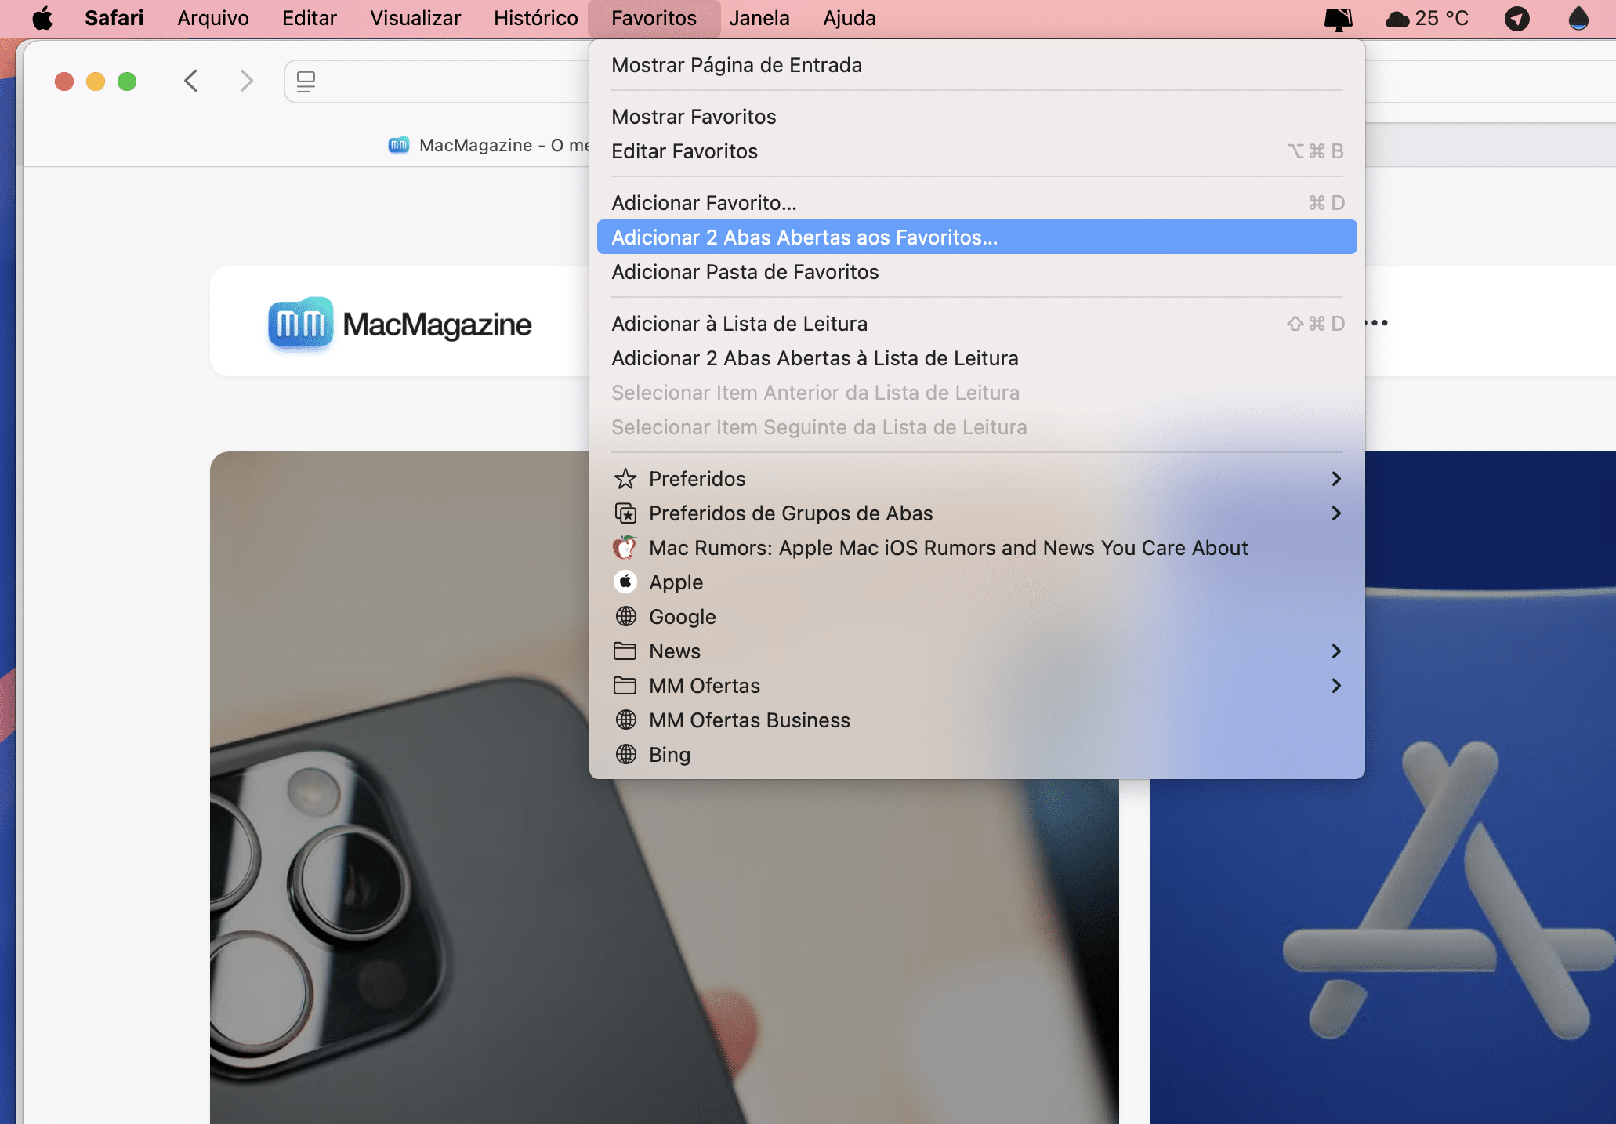Close the Favoritos menu from the menu bar
Screen dimensions: 1616x1124
point(654,18)
